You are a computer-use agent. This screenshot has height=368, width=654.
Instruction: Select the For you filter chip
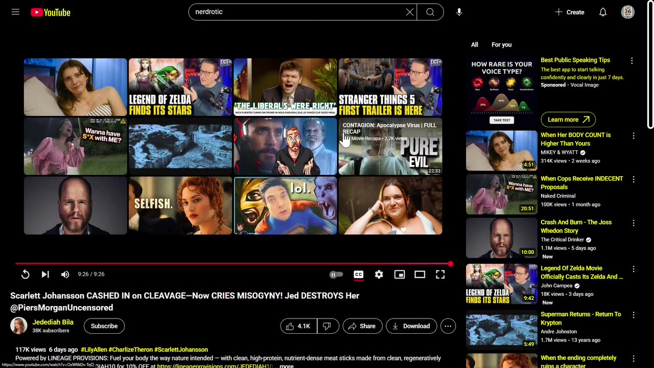(x=501, y=45)
